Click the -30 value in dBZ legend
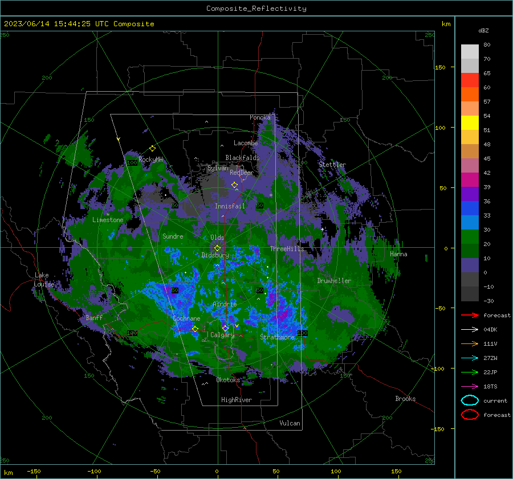This screenshot has width=513, height=479. pyautogui.click(x=488, y=301)
